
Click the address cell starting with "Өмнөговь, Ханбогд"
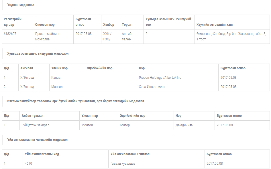click(231, 36)
